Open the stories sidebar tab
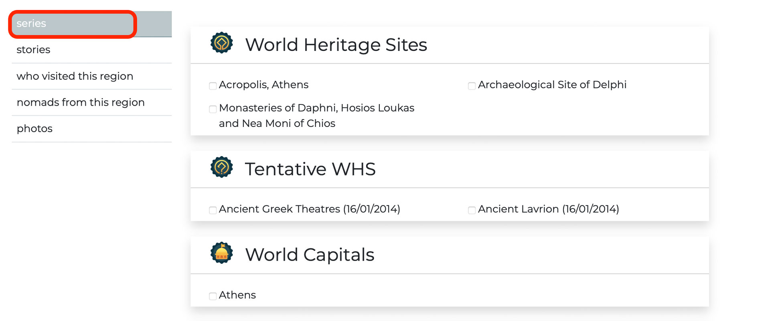Viewport: 770px width, 321px height. 34,50
